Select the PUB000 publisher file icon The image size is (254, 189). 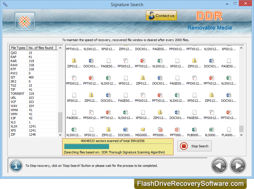tap(194, 129)
